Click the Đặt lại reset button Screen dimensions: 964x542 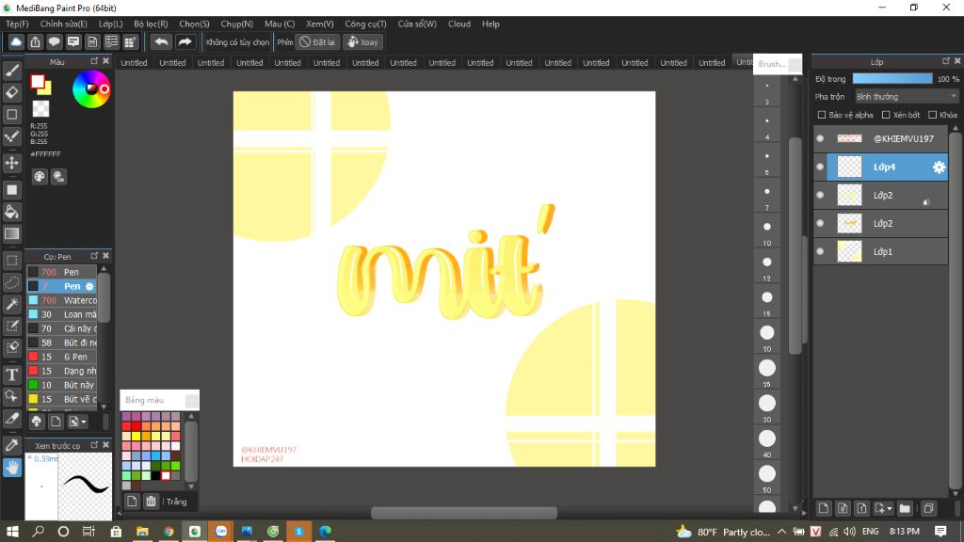317,42
